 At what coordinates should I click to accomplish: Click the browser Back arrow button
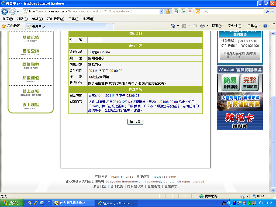pyautogui.click(x=5, y=12)
